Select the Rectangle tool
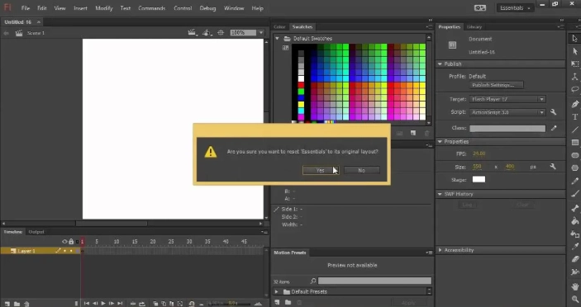581x307 pixels. (x=574, y=143)
